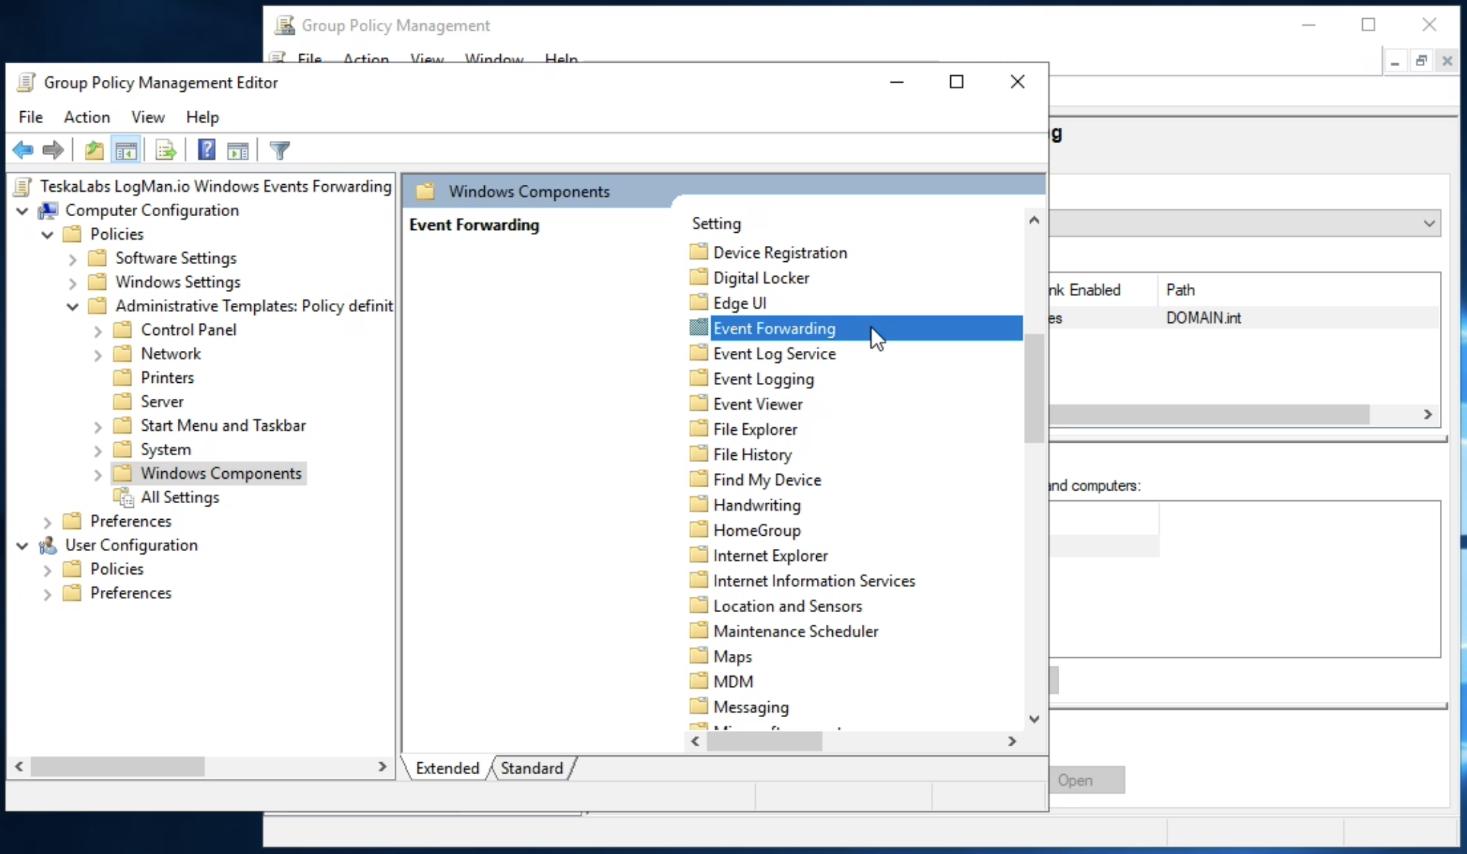Click the User Configuration node icon
Screen dimensions: 1467x854
[48, 545]
